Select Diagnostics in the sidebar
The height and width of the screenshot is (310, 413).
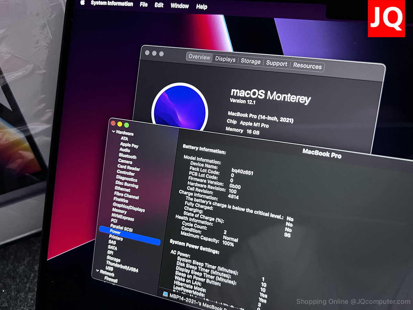coord(127,179)
